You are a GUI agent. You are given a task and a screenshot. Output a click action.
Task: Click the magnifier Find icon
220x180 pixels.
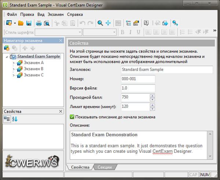tap(100, 23)
